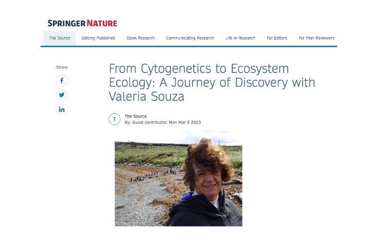The width and height of the screenshot is (370, 247).
Task: Click the article headline about Valeria Souza
Action: (212, 82)
